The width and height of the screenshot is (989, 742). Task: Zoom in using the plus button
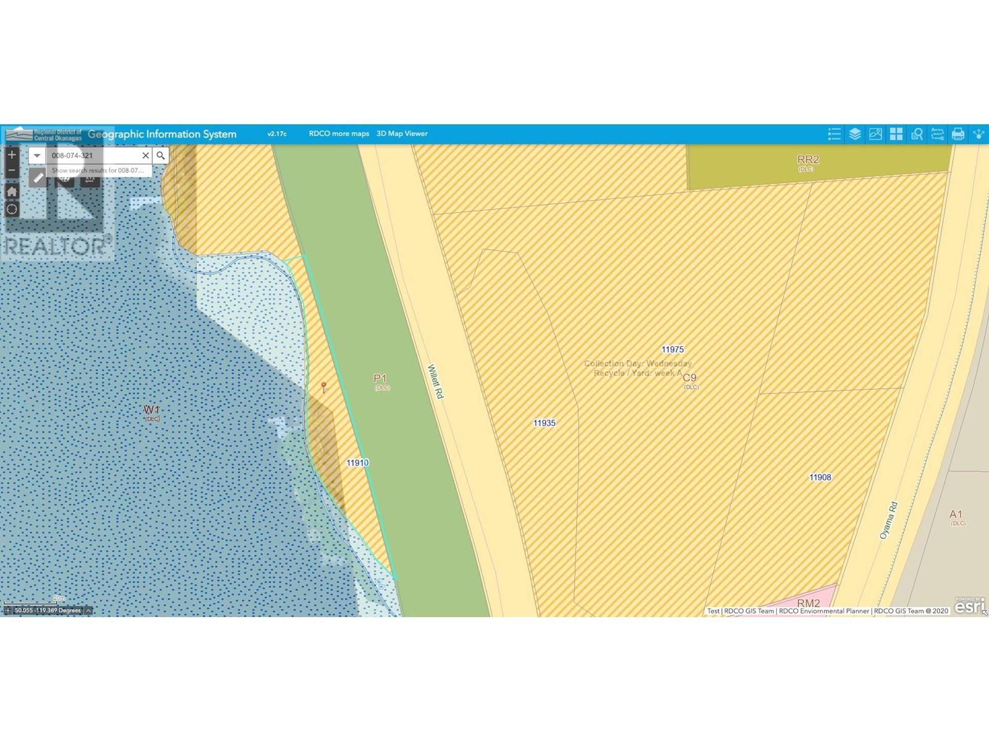(12, 155)
